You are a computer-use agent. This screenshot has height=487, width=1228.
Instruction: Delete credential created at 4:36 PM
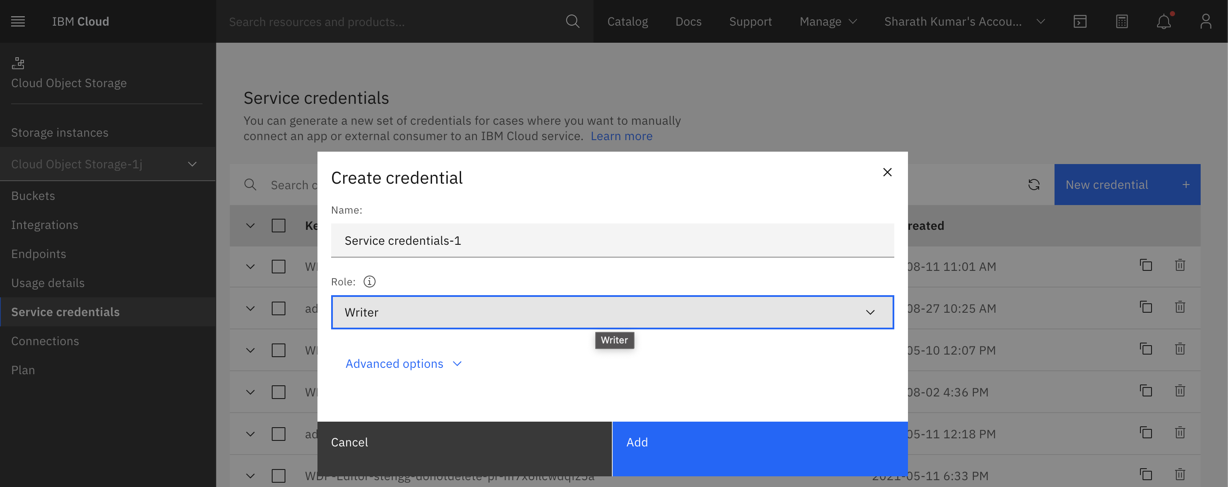tap(1180, 391)
